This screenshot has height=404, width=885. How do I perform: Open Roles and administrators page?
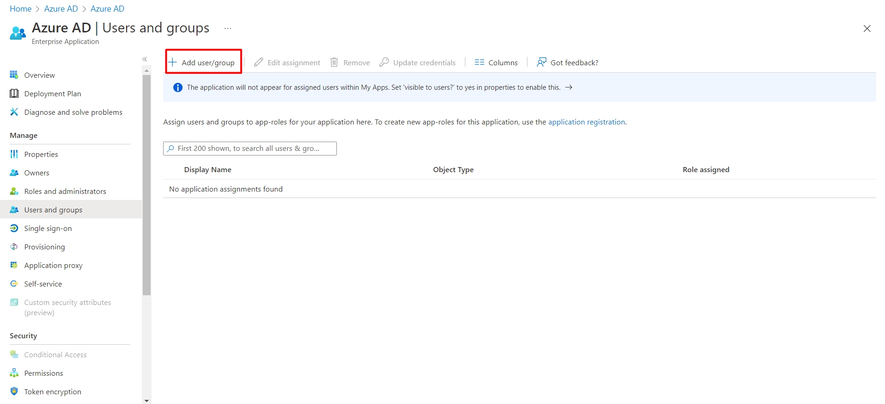pos(65,191)
